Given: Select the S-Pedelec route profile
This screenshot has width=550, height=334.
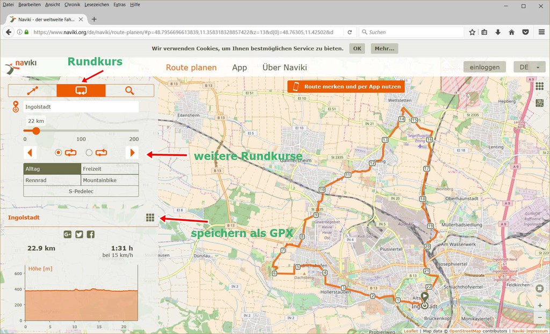Looking at the screenshot, I should click(x=81, y=191).
